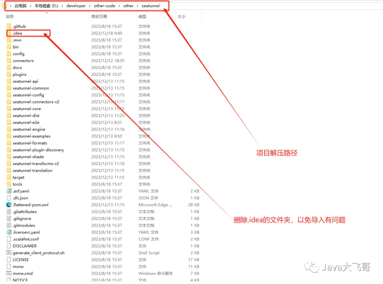Click the tools folder icon
This screenshot has height=284, width=383.
(9, 184)
